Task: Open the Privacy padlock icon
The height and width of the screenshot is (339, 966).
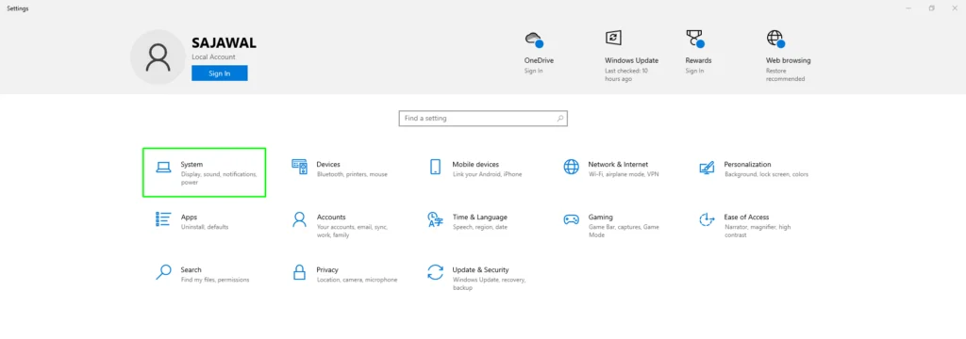Action: pos(299,272)
